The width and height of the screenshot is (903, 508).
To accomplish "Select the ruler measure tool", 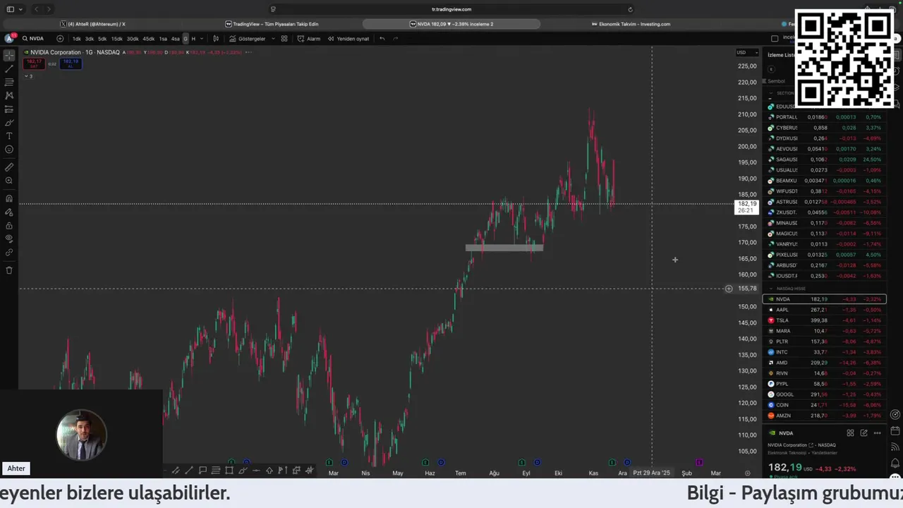I will [x=9, y=167].
